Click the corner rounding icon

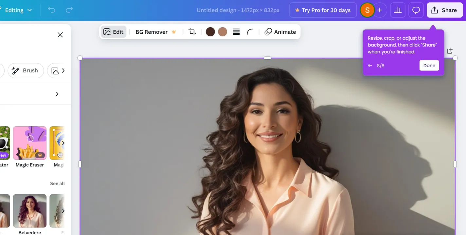point(250,31)
